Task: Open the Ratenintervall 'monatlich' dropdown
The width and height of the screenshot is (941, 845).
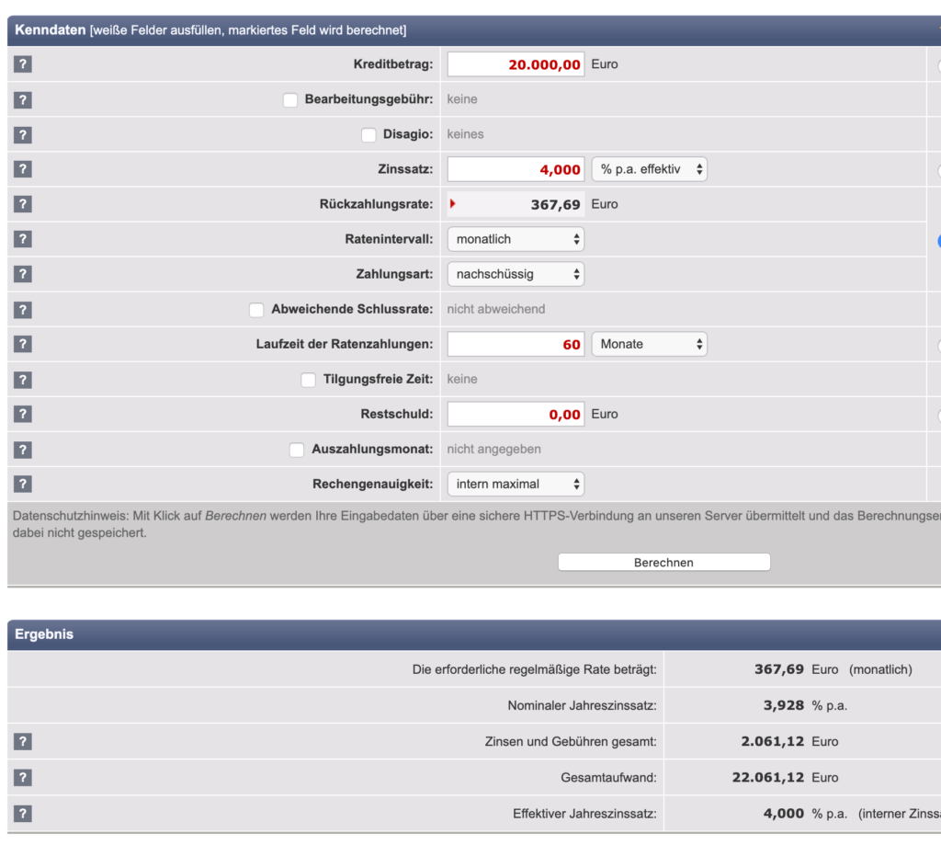Action: pos(516,239)
